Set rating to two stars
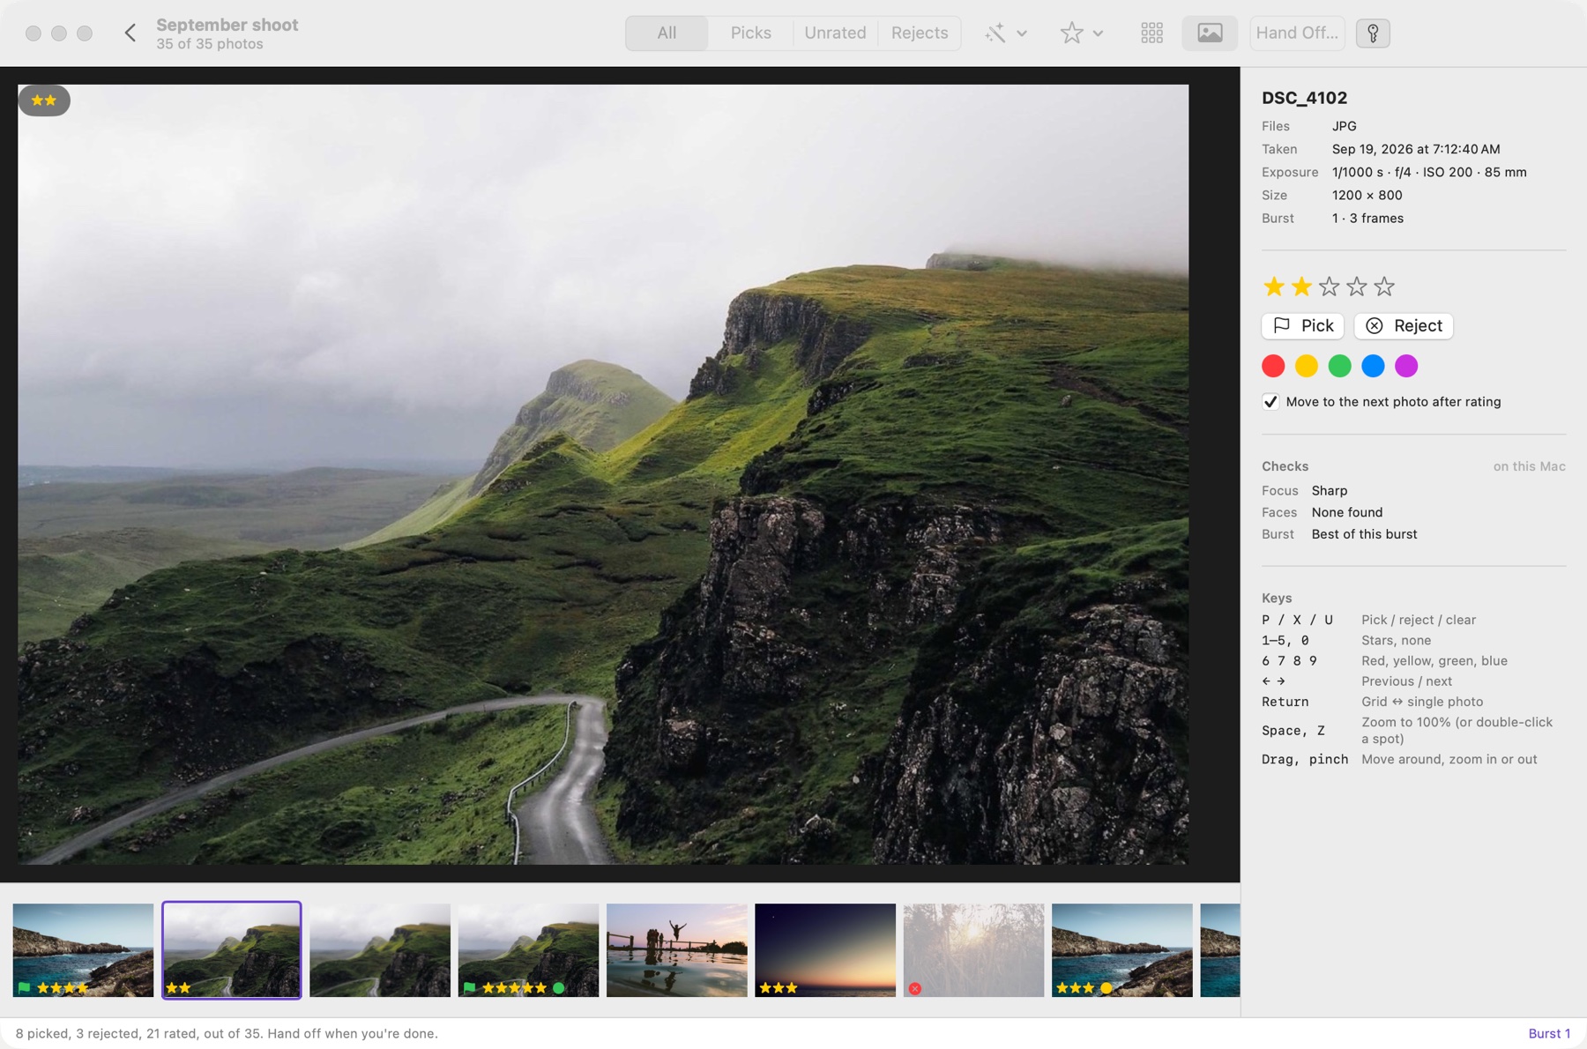Image resolution: width=1587 pixels, height=1049 pixels. (1301, 286)
